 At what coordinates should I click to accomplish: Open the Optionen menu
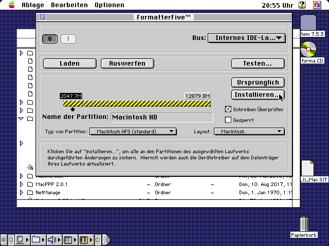click(x=109, y=5)
